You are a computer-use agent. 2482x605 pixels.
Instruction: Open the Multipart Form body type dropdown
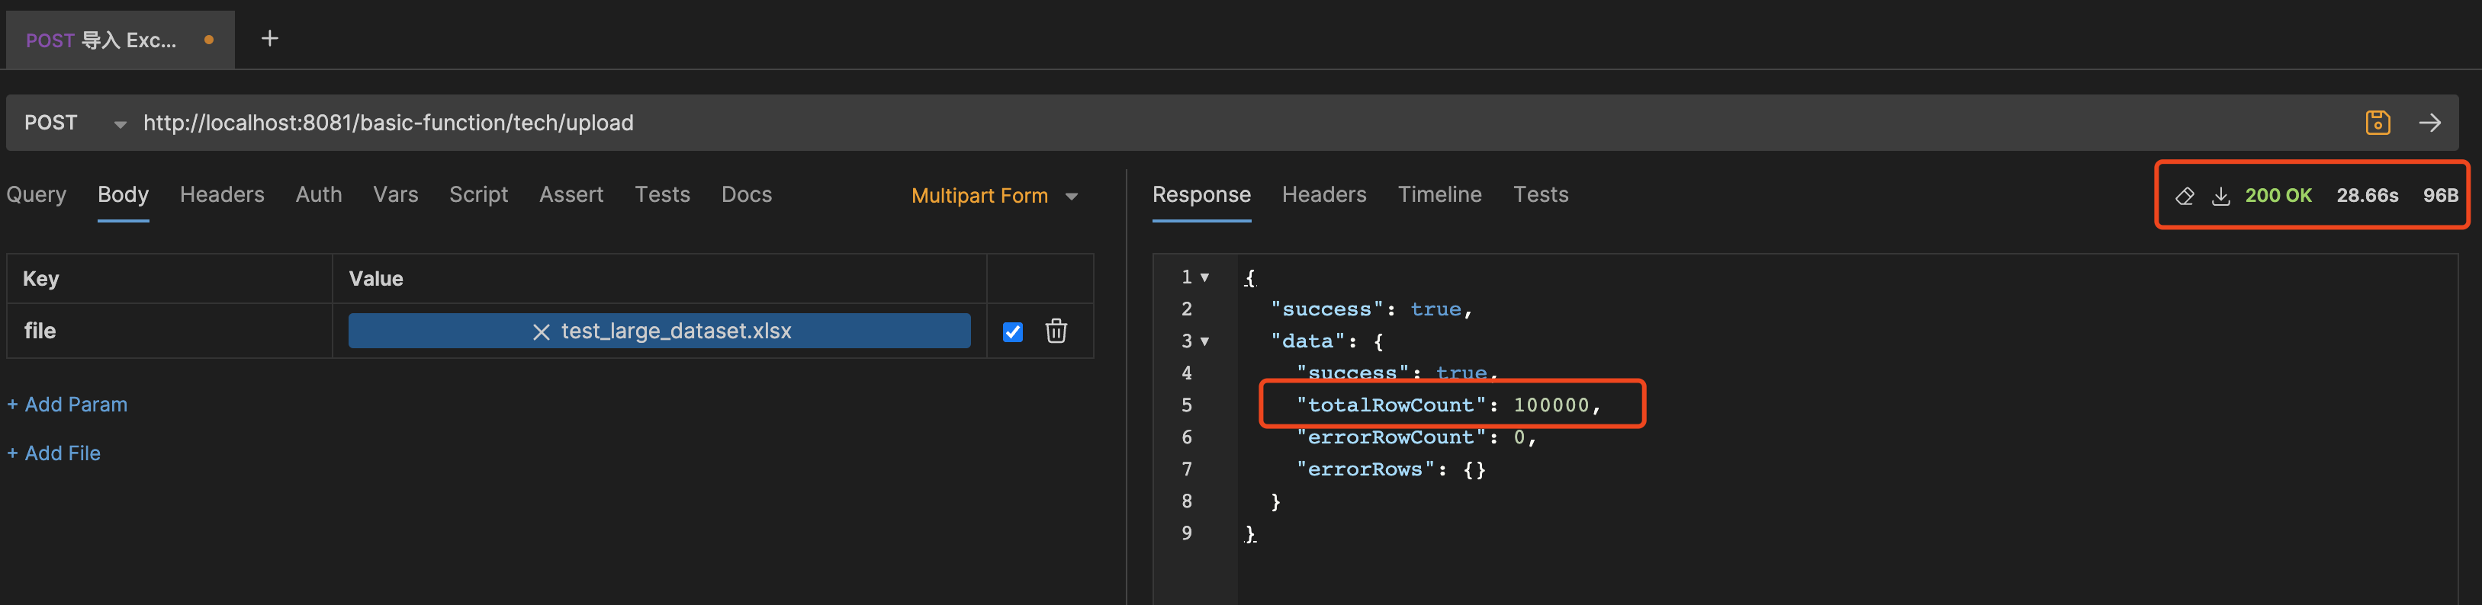point(995,195)
